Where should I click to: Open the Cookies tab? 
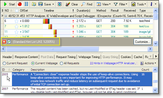tap(126, 57)
